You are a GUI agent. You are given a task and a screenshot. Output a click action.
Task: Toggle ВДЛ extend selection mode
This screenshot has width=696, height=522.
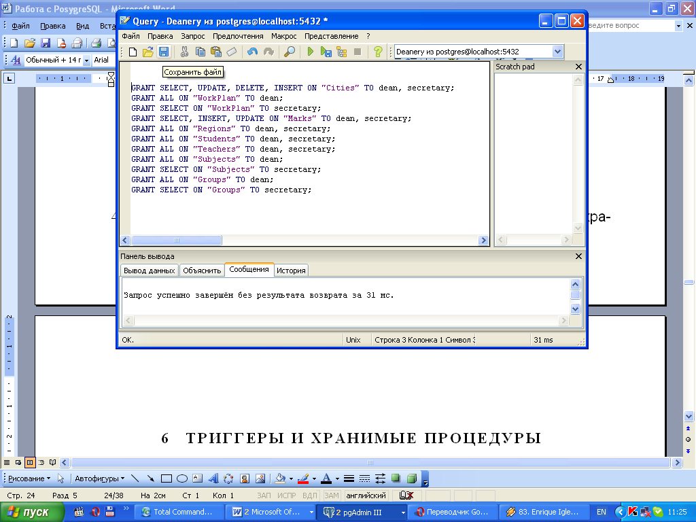tap(309, 495)
